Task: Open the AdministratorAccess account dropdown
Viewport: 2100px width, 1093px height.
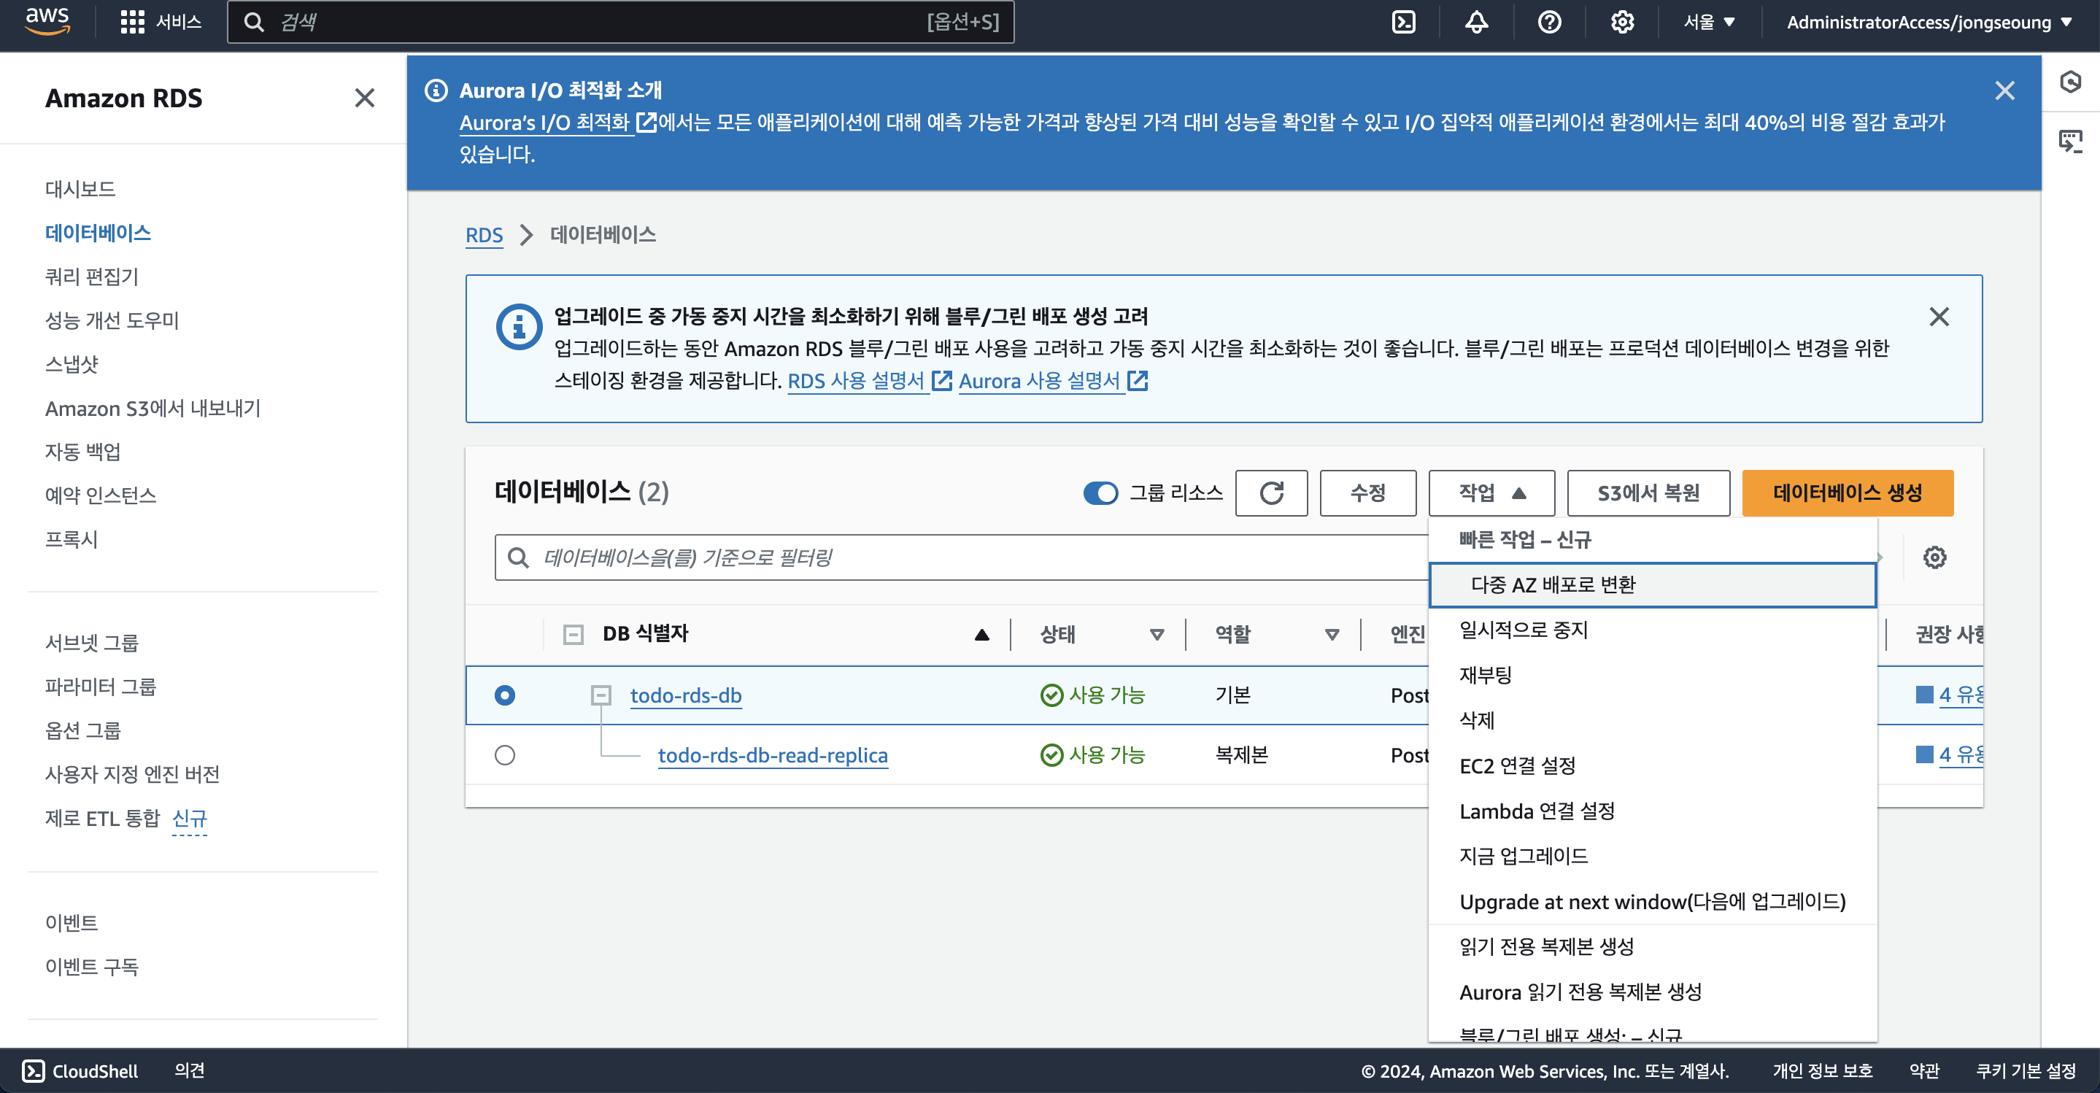Action: point(1929,22)
